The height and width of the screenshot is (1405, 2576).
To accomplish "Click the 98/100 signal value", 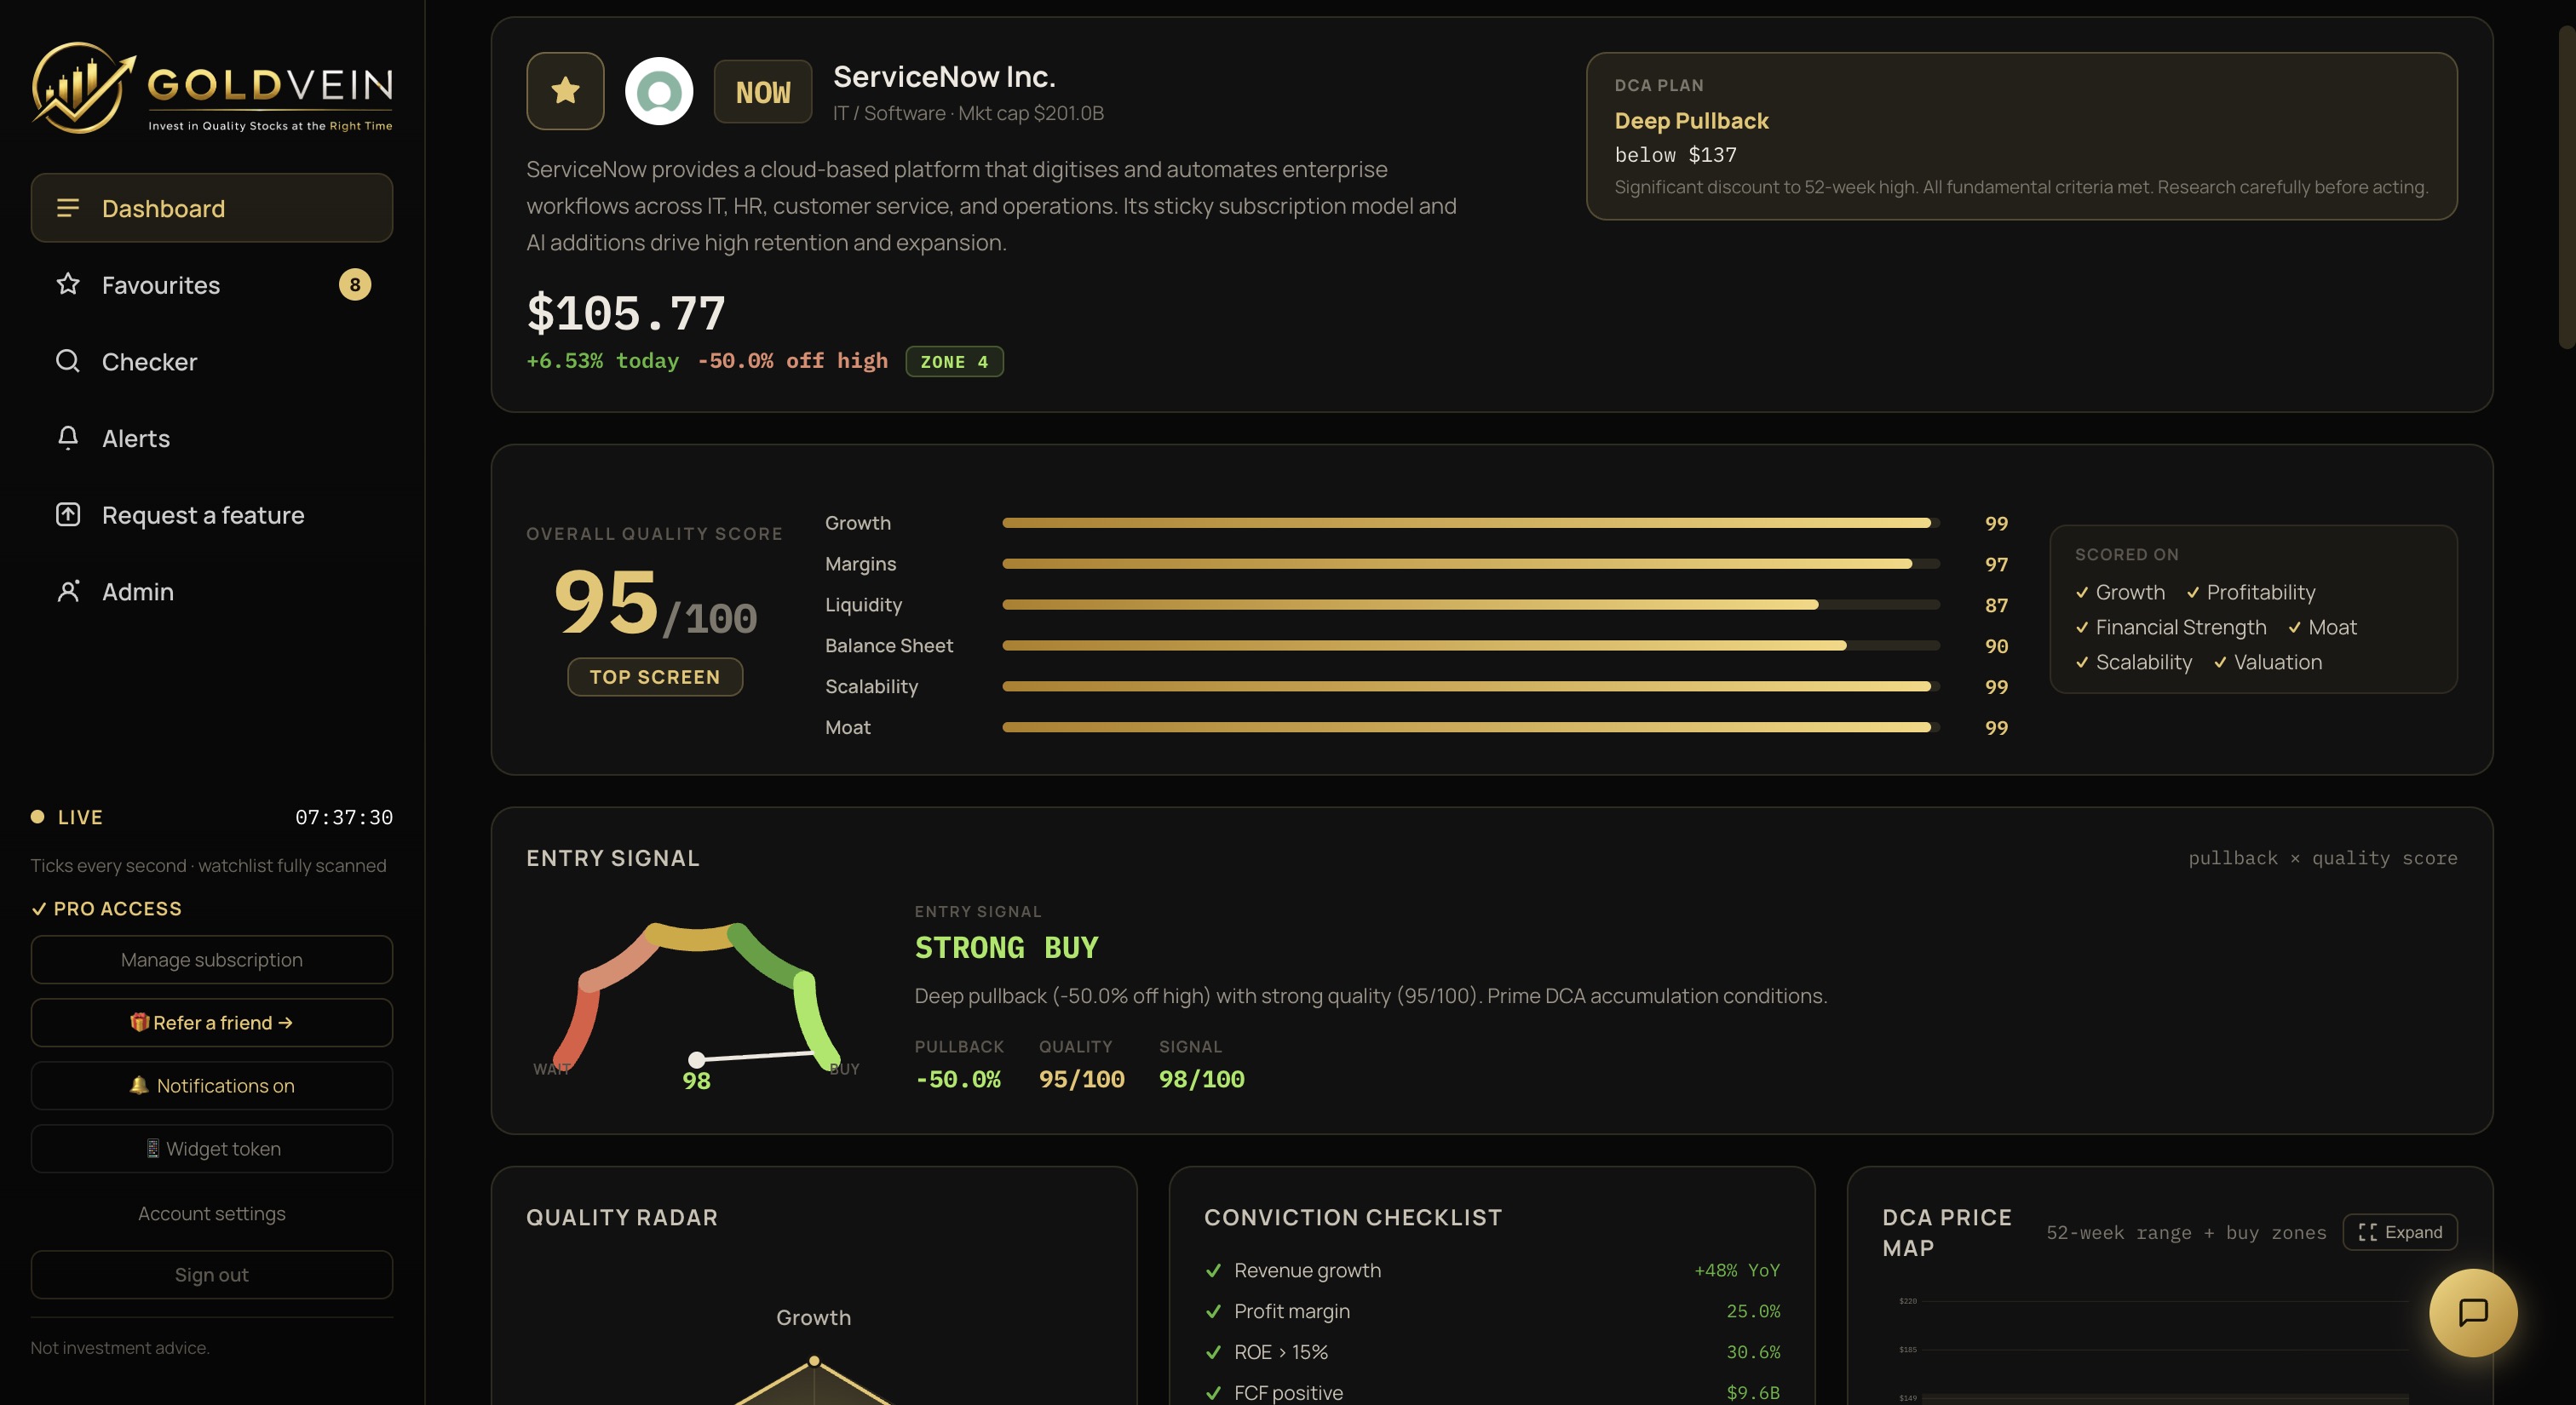I will [1201, 1079].
